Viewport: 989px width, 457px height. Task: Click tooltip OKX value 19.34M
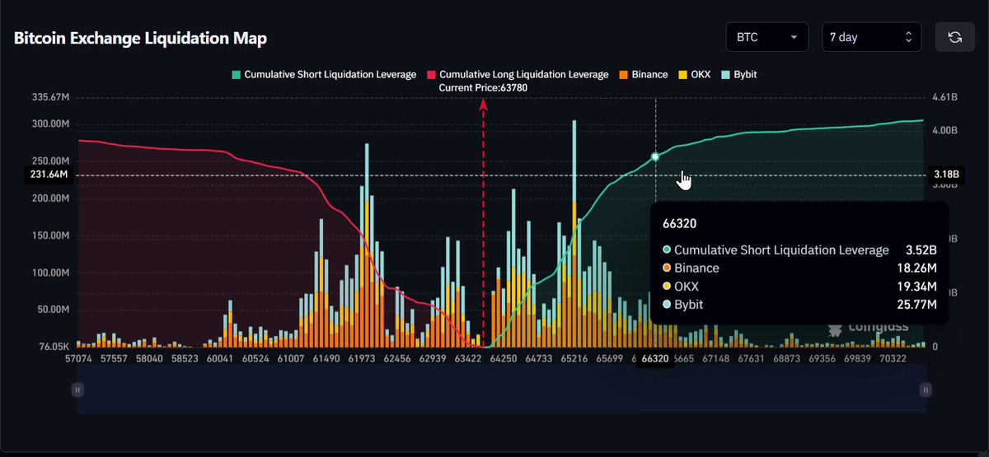917,287
